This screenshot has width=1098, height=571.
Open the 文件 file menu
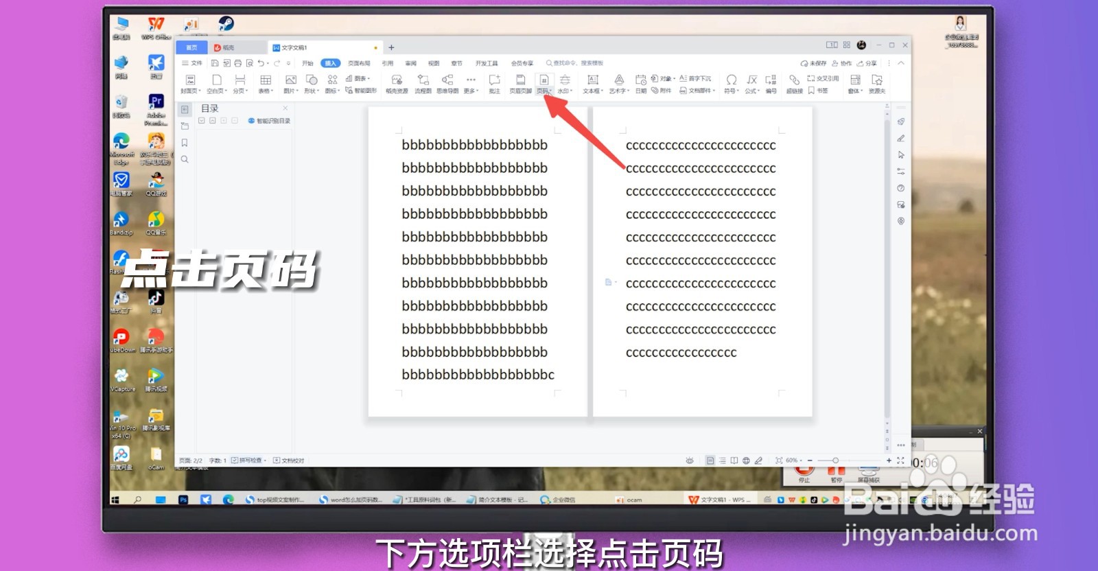click(x=192, y=63)
